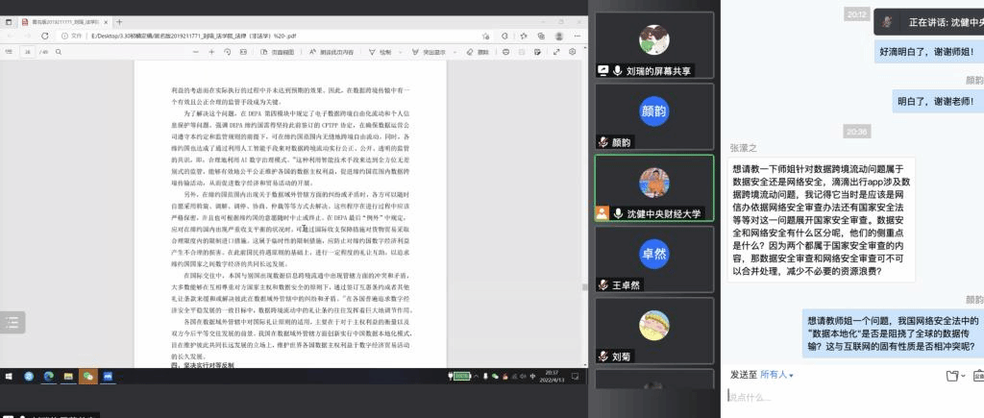The image size is (984, 418).
Task: Toggle PDF table of contents sidebar
Action: click(11, 51)
